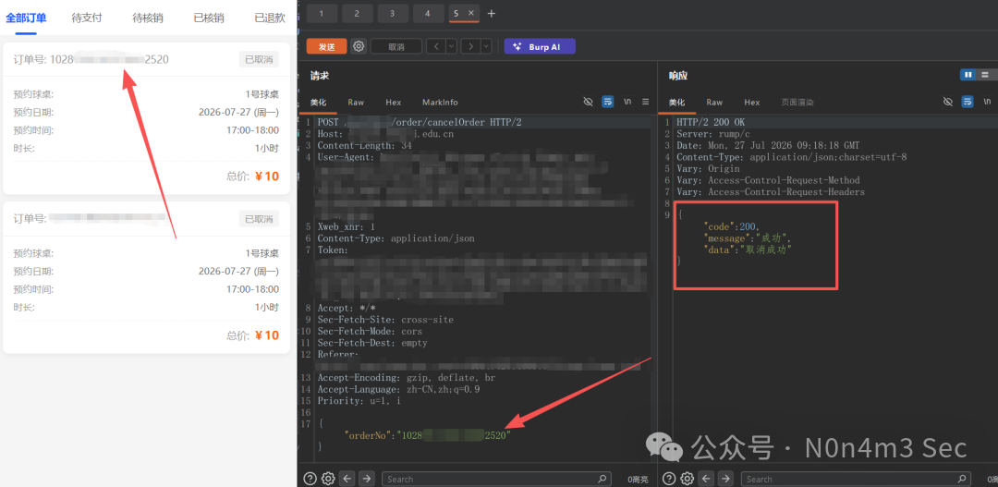Toggle word wrap in response panel

point(968,102)
